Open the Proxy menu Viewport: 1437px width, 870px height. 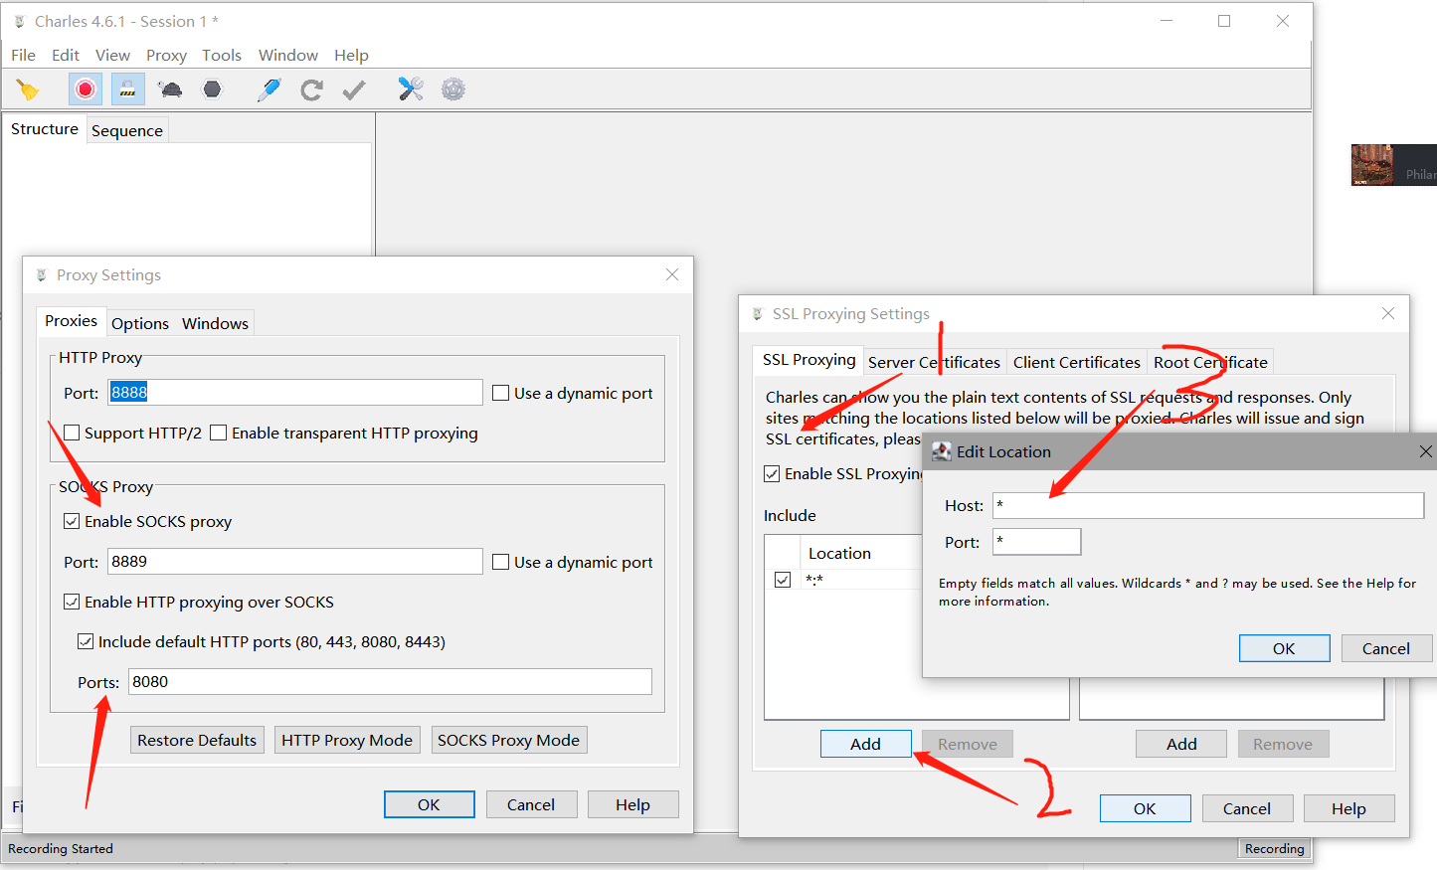[166, 56]
